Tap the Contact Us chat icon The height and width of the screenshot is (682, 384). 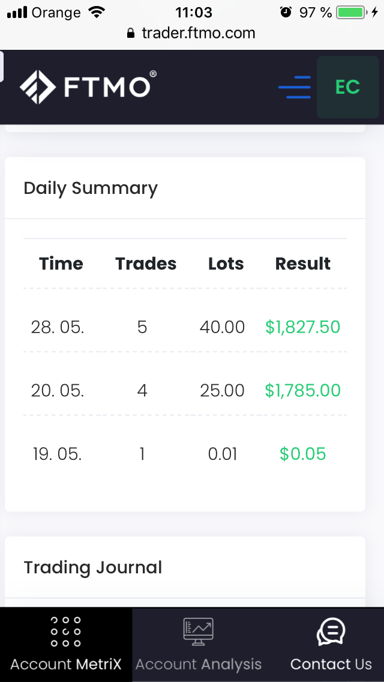(x=331, y=632)
